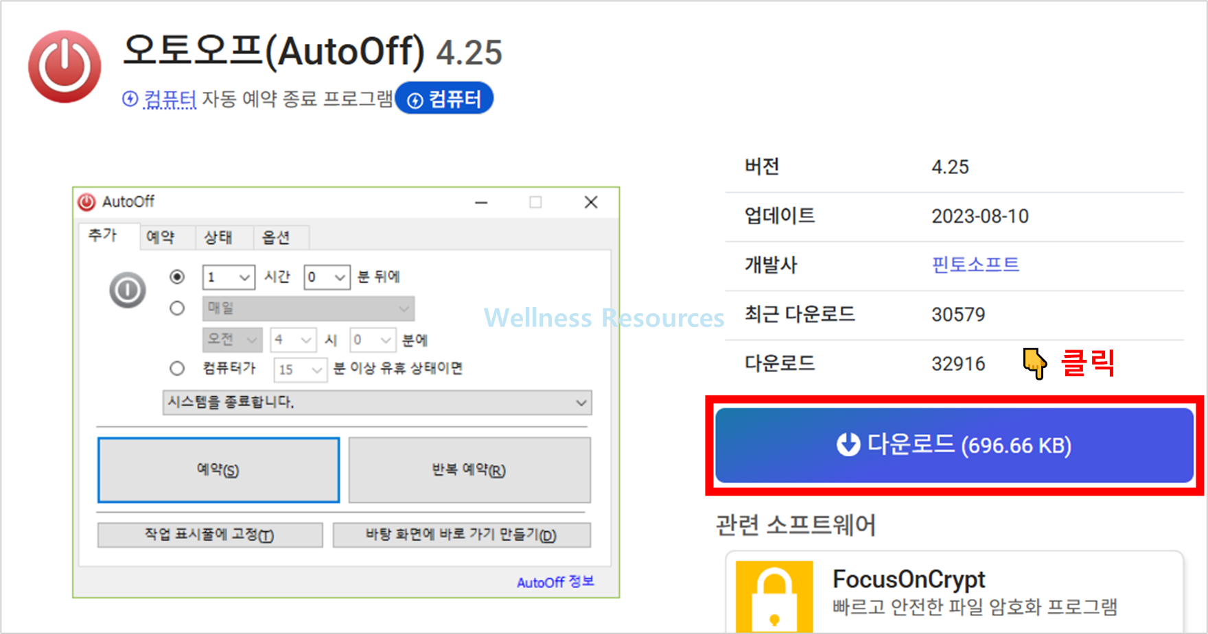
Task: Open the underlined 컴퓨터 link
Action: click(170, 99)
